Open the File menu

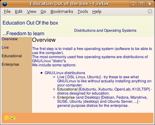7,12
